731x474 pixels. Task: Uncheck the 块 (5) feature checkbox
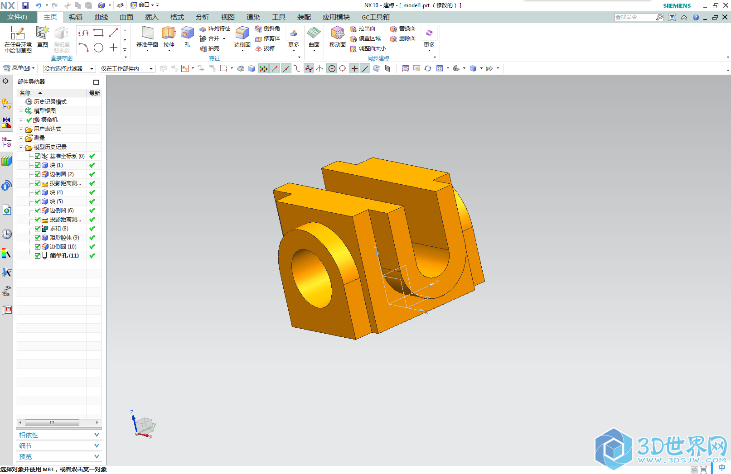point(38,201)
